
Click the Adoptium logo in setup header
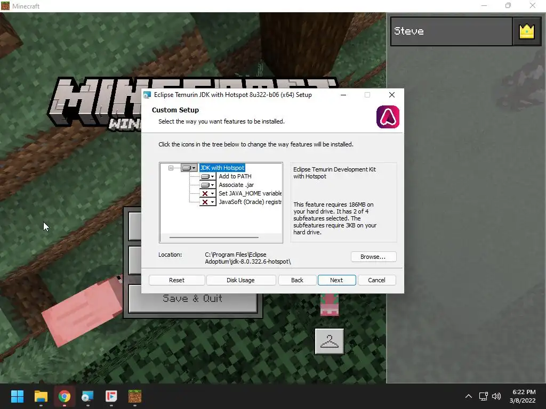pyautogui.click(x=388, y=117)
